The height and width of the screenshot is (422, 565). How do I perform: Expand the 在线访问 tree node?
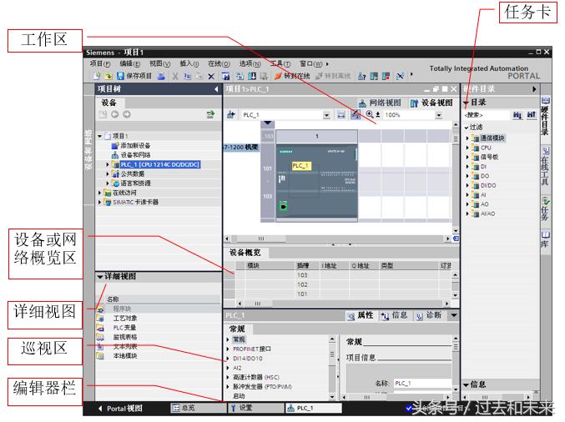click(100, 193)
